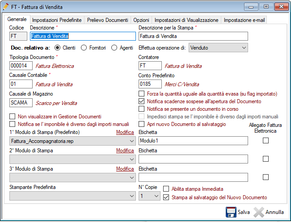291x222 pixels.
Task: Open the Prelievo Documenti tab
Action: pos(107,20)
